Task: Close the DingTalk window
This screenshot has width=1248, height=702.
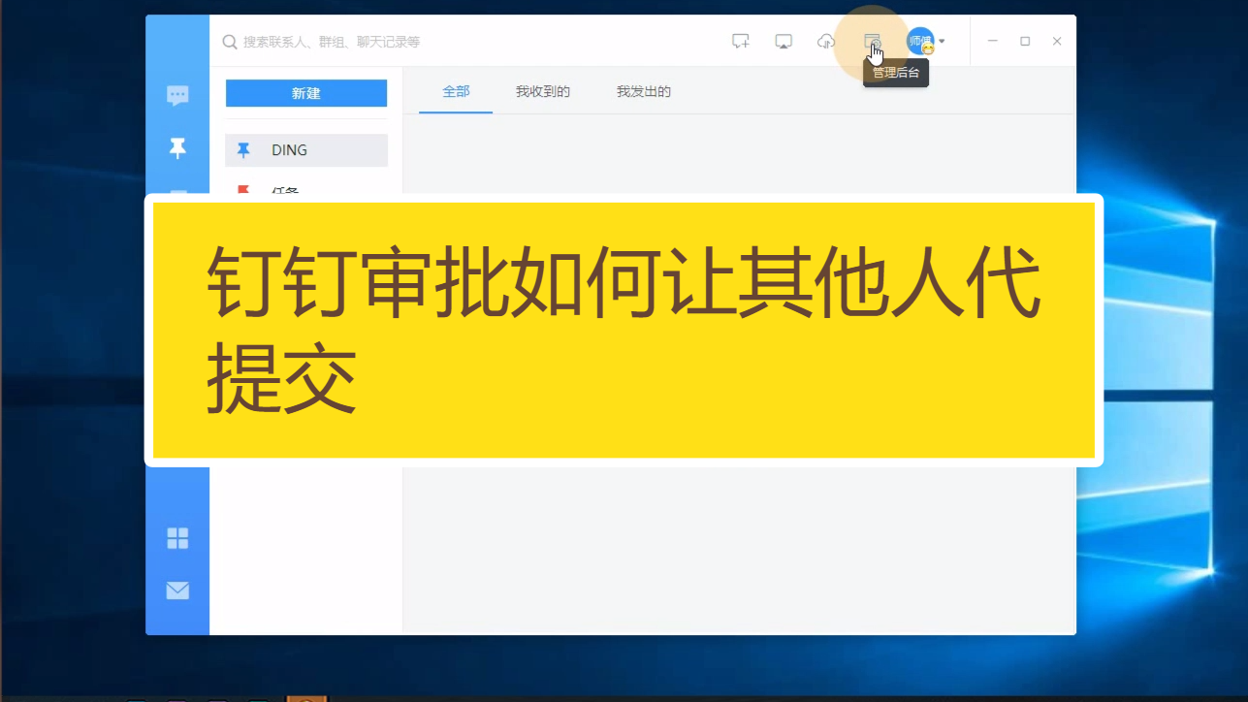Action: click(x=1057, y=42)
